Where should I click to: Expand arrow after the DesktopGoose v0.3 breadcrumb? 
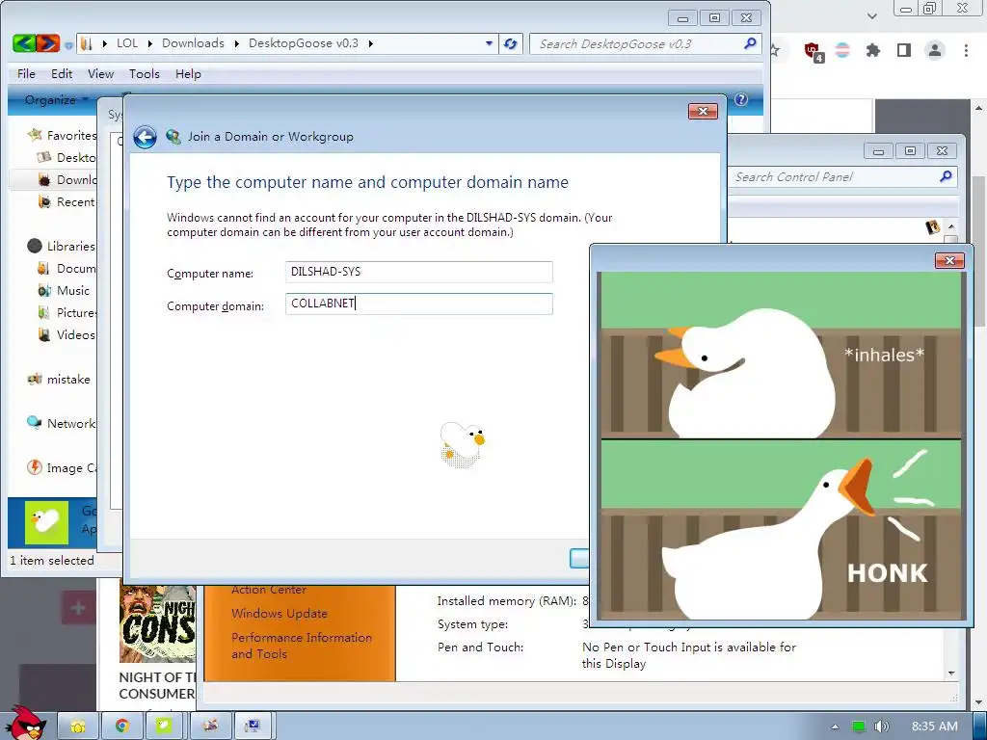click(x=371, y=43)
